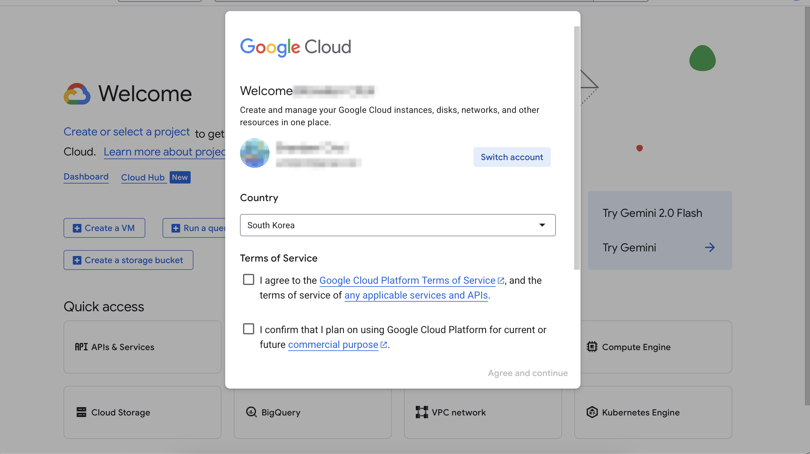Click the blurred account profile avatar
Viewport: 810px width, 454px height.
[255, 153]
